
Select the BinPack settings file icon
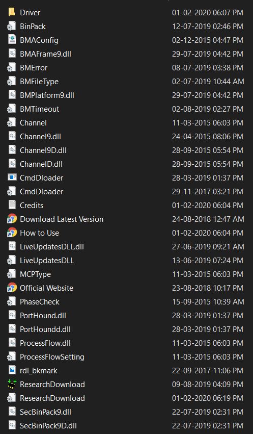pyautogui.click(x=12, y=27)
